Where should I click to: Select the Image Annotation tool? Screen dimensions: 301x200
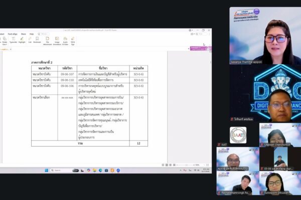tap(57, 41)
